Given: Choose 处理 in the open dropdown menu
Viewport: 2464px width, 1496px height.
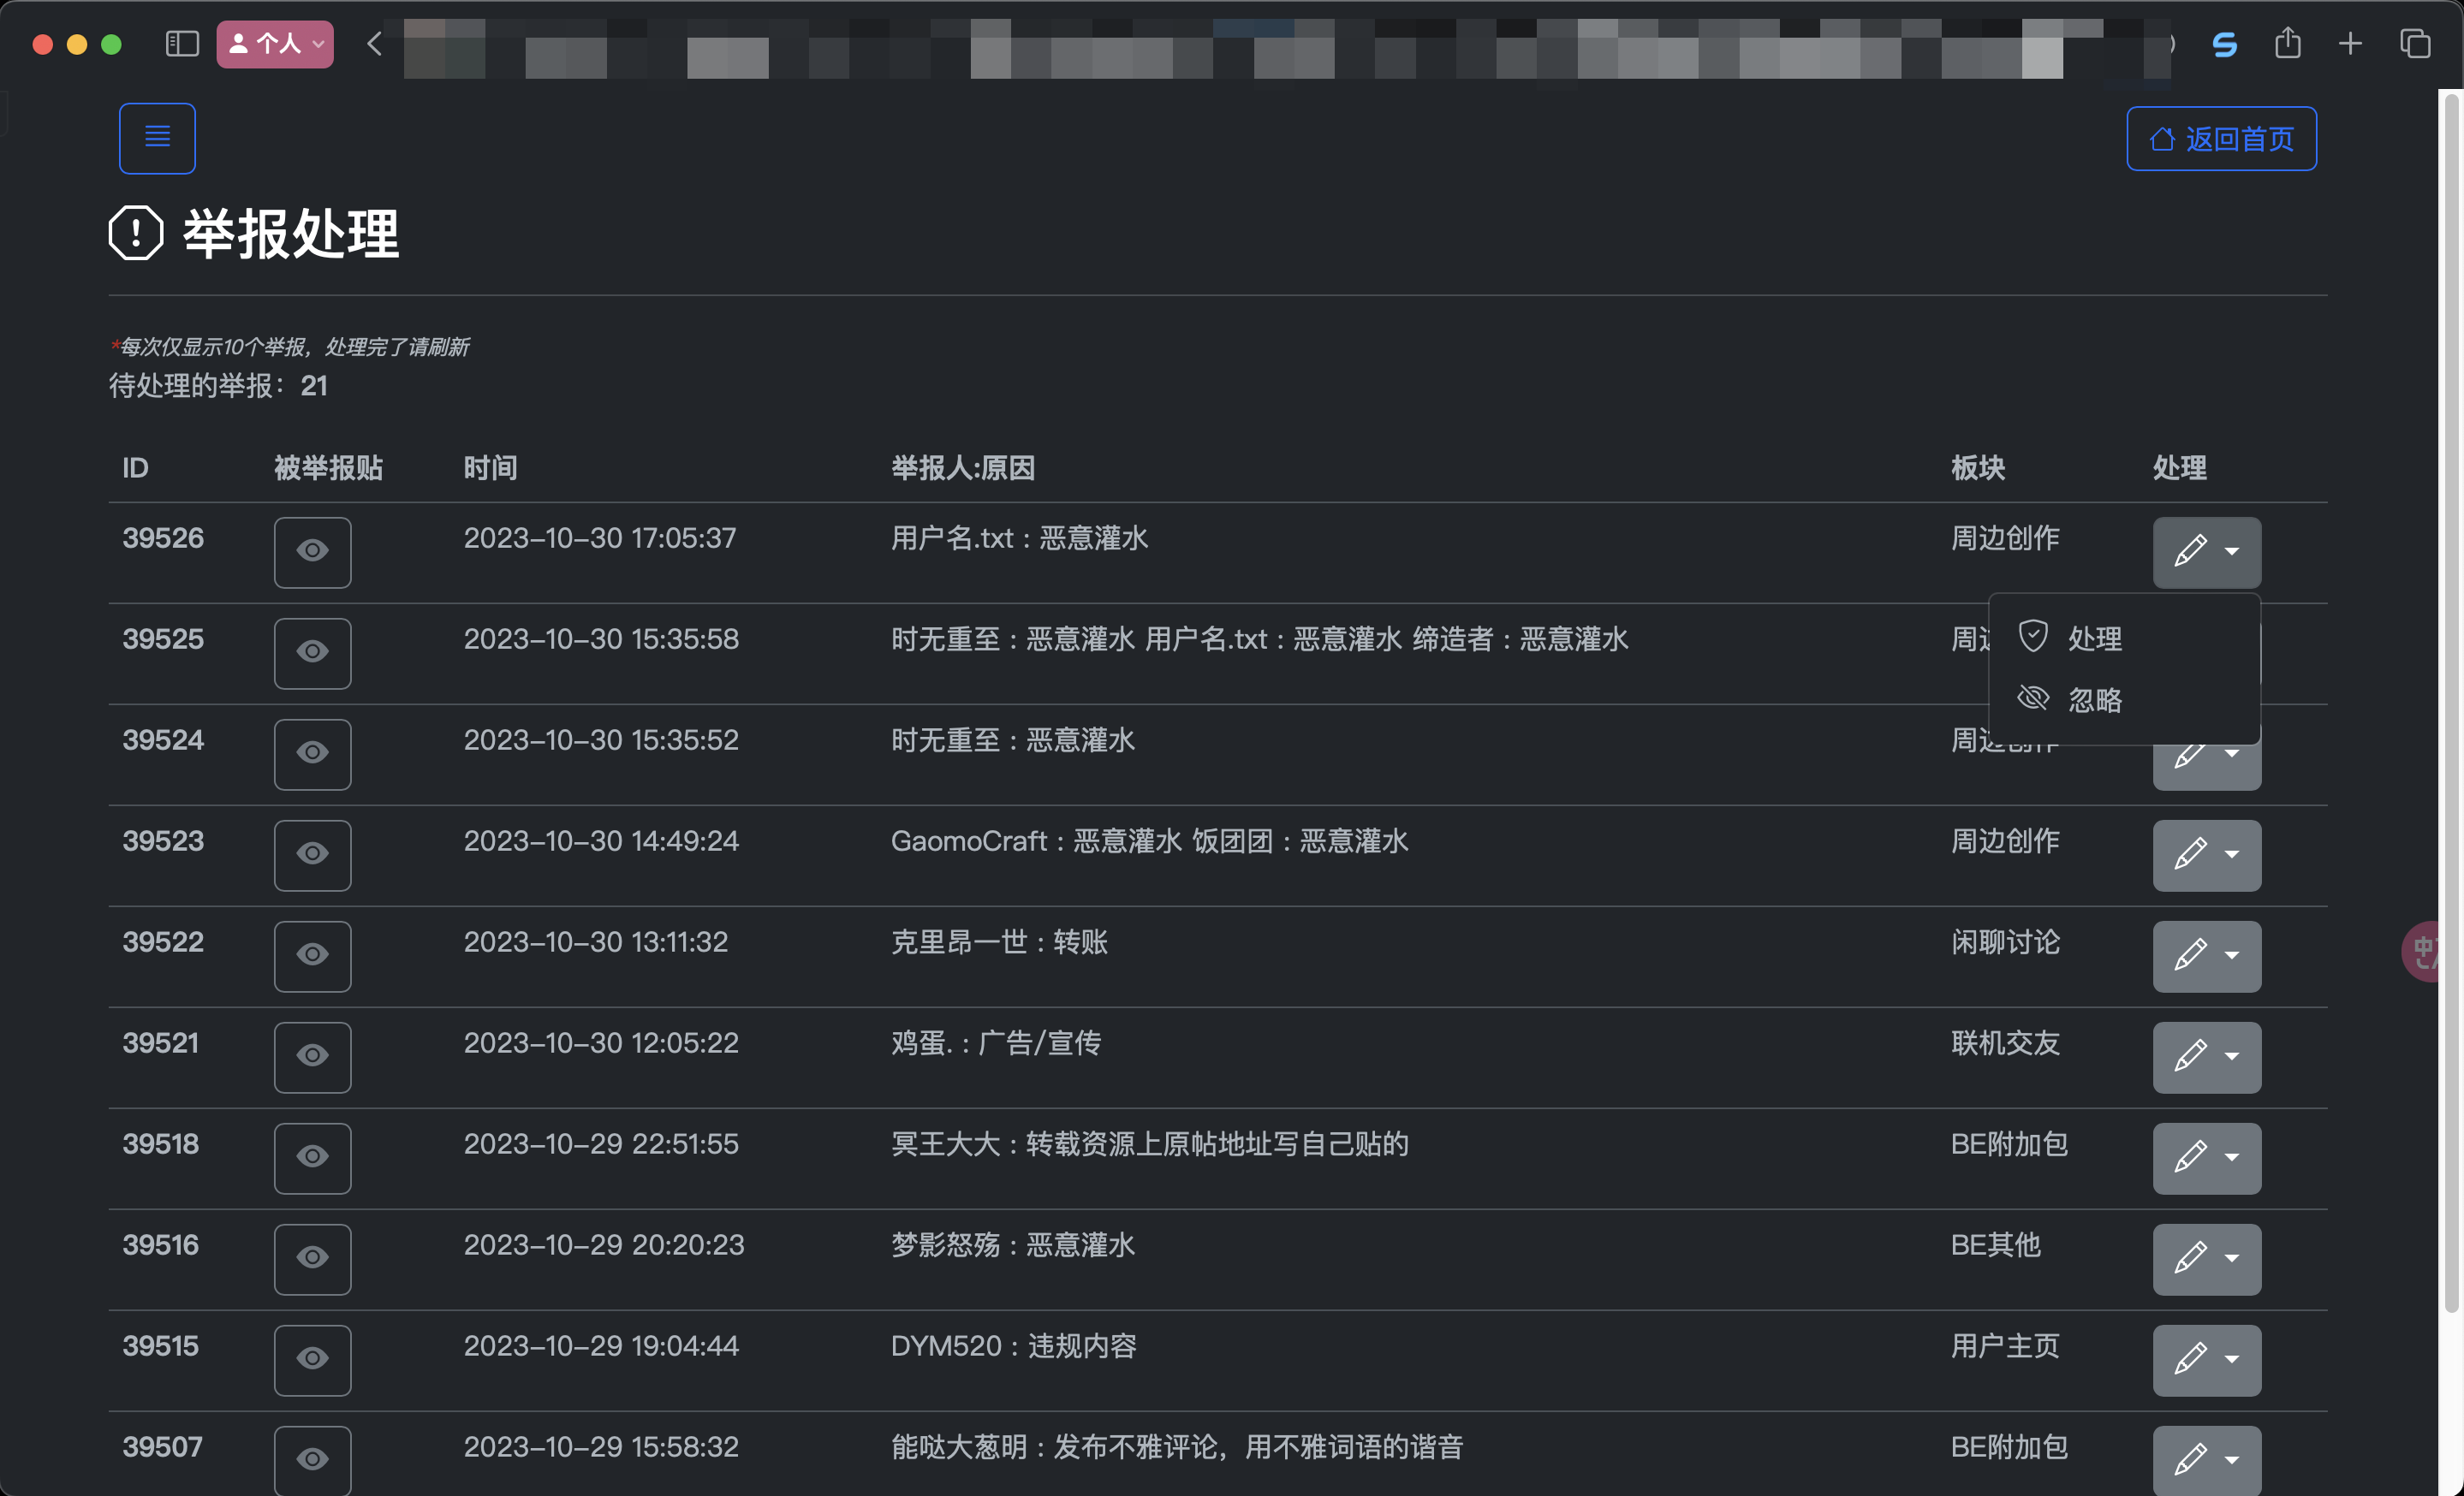Looking at the screenshot, I should pos(2124,638).
